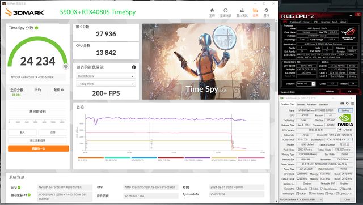The height and width of the screenshot is (205, 363).
Task: Click the BIOS share export icon
Action: click(339, 130)
